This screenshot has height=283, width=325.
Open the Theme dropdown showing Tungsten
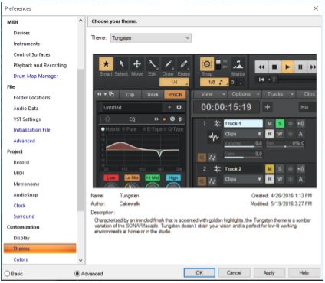pyautogui.click(x=151, y=38)
